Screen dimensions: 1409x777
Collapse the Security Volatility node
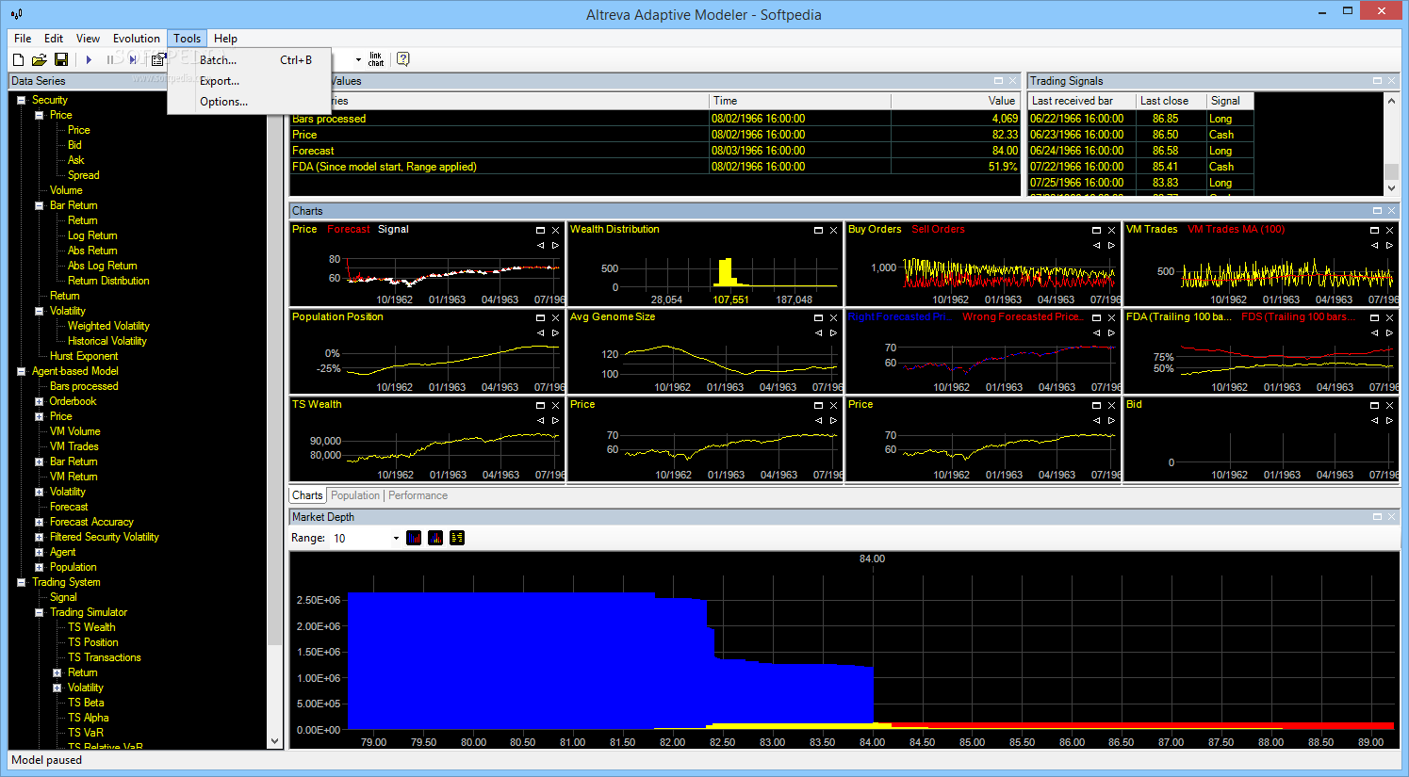(x=40, y=311)
